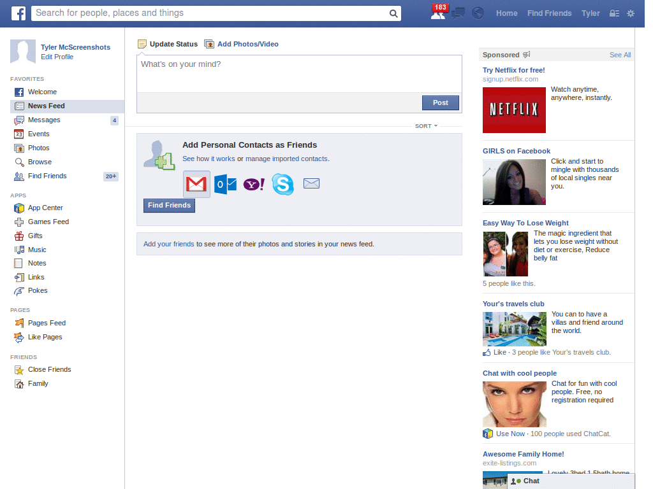Click the Family house icon
The width and height of the screenshot is (653, 489).
tap(19, 384)
